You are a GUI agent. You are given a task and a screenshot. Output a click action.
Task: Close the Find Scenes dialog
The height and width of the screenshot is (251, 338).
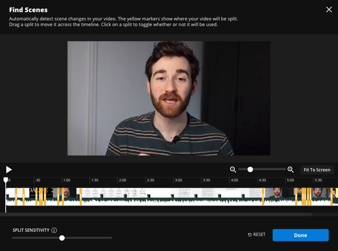[329, 10]
